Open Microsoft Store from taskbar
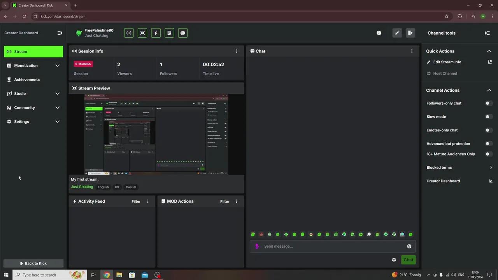Viewport: 498px width, 280px height. coord(132,275)
